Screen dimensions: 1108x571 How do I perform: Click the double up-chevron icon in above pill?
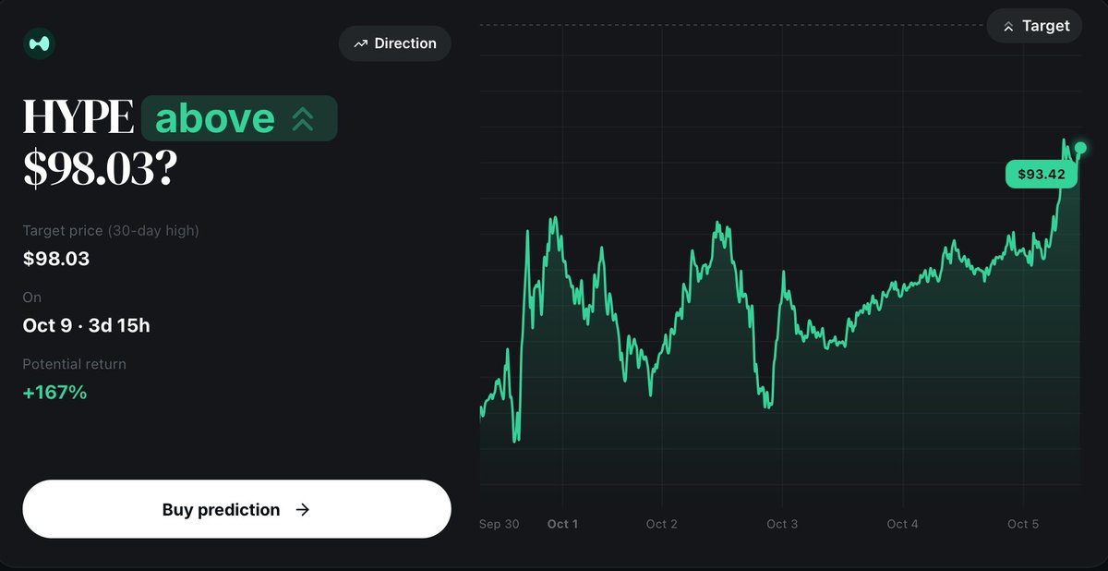click(x=303, y=118)
